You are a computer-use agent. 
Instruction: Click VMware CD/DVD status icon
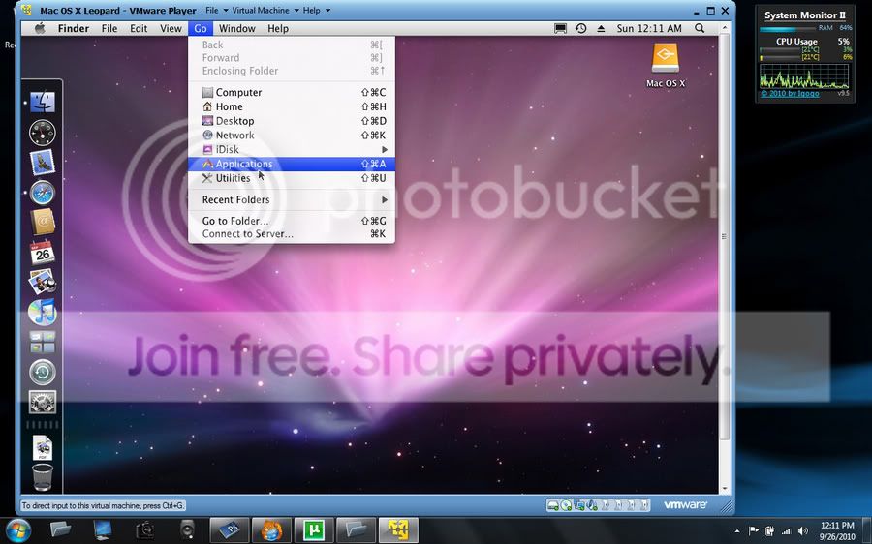566,505
